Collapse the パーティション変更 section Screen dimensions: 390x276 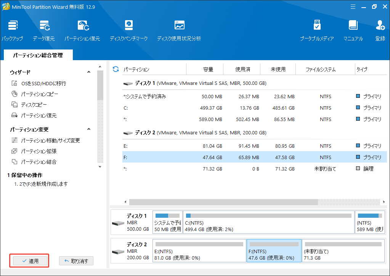point(89,129)
